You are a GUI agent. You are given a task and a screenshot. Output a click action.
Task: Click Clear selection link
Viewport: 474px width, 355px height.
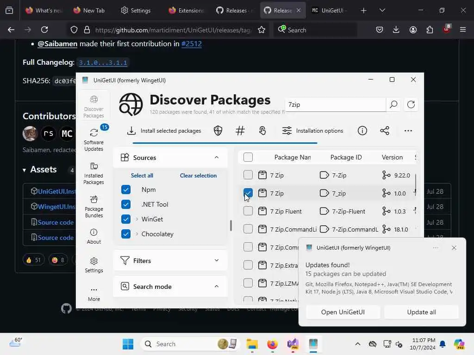pyautogui.click(x=198, y=176)
